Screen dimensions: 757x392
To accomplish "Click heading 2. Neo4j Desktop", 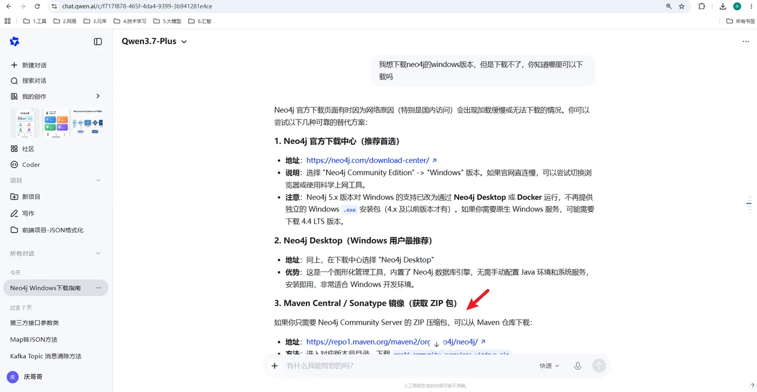I will click(x=354, y=241).
